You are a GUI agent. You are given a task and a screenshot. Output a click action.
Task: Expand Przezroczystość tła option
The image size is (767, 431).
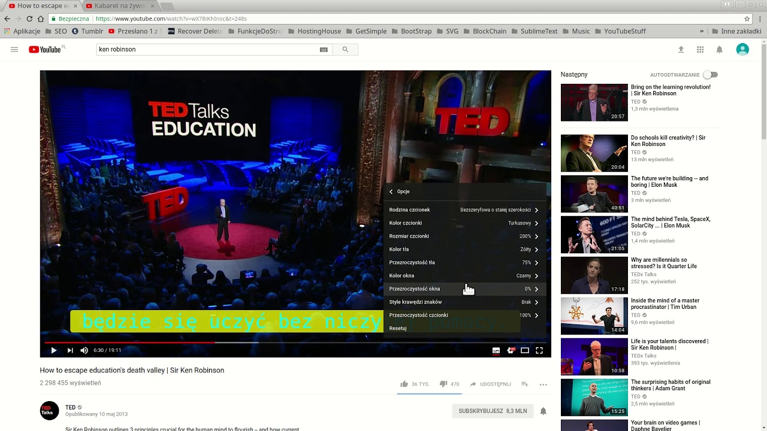coord(464,263)
